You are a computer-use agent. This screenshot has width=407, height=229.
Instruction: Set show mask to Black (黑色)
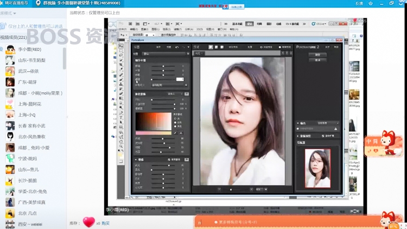pyautogui.click(x=175, y=126)
